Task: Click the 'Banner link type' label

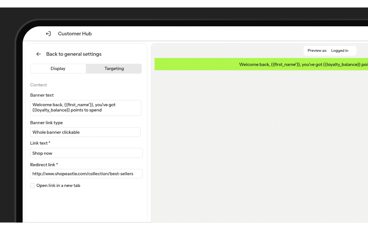Action: pos(47,123)
